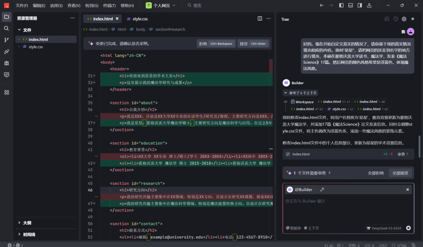Toggle the right sidebar layout
Image resolution: width=423 pixels, height=247 pixels.
(x=360, y=5)
